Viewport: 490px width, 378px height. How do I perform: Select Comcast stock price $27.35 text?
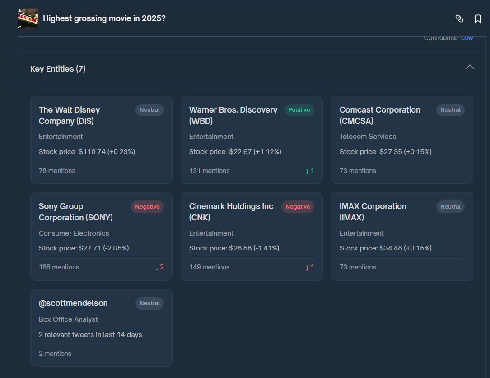click(385, 152)
